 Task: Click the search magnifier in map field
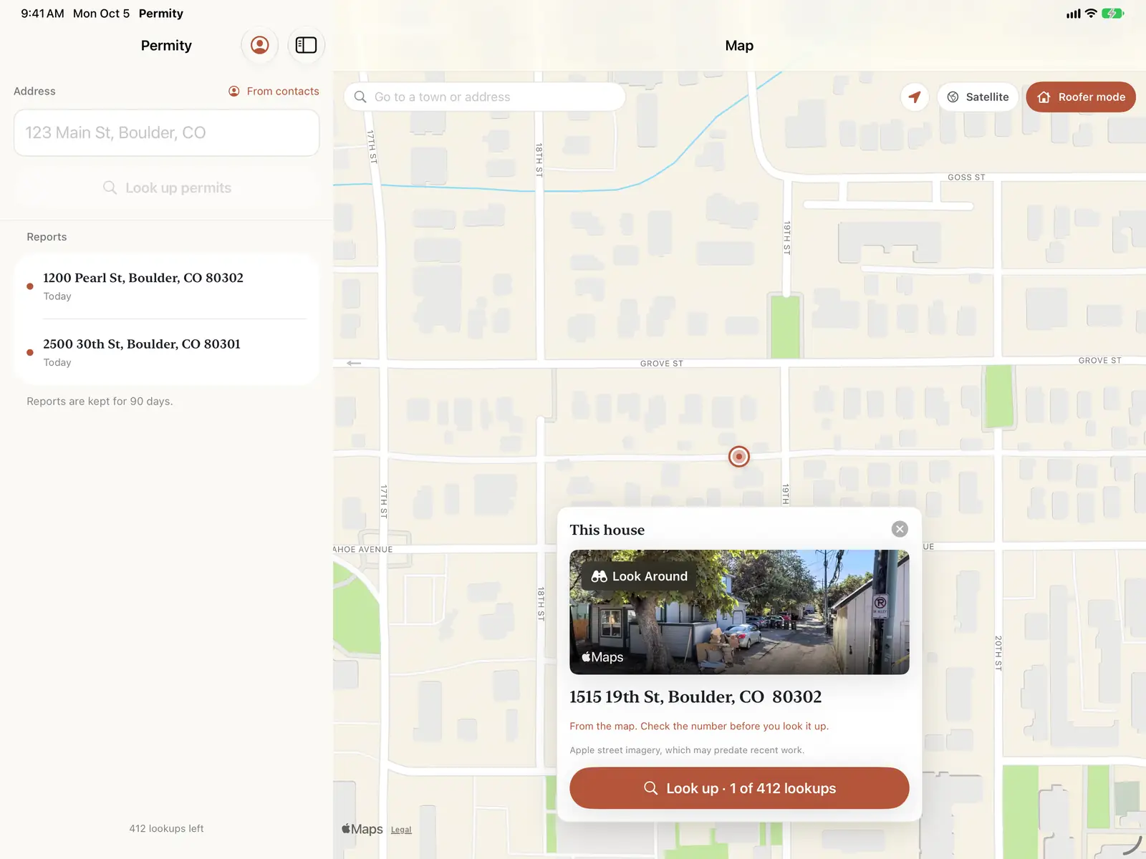coord(360,97)
